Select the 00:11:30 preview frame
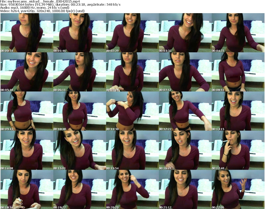 132,111
